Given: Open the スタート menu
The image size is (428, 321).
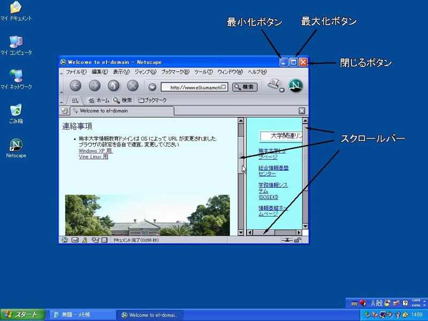Looking at the screenshot, I should (22, 315).
